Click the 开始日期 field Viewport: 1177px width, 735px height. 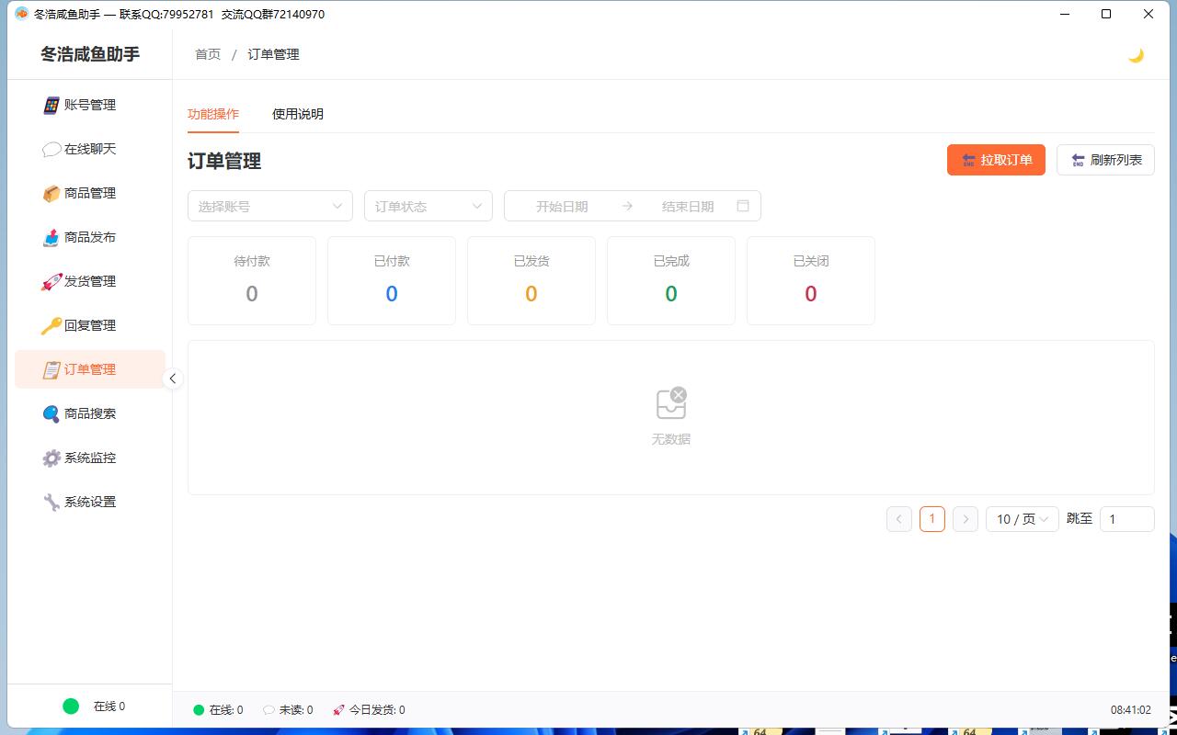pyautogui.click(x=562, y=206)
